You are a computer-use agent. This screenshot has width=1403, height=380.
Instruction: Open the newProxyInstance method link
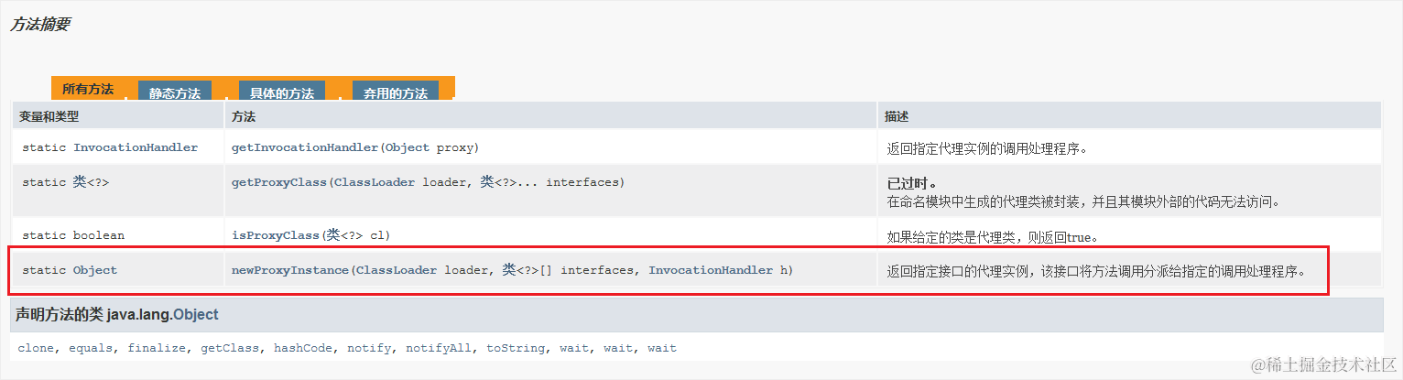(290, 270)
